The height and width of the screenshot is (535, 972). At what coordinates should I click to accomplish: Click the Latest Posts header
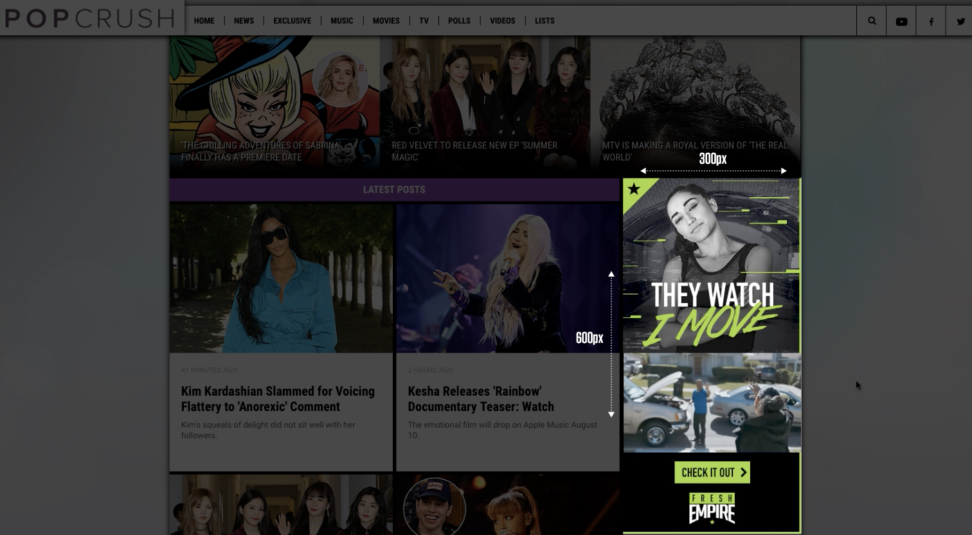point(394,189)
